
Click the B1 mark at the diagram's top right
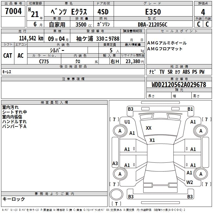point(190,109)
